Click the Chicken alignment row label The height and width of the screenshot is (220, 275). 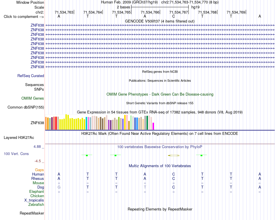tap(37, 196)
